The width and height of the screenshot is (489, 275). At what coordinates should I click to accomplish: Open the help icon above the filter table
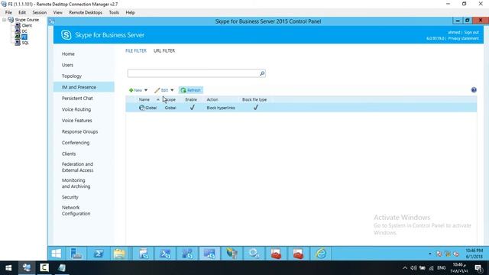[x=474, y=90]
